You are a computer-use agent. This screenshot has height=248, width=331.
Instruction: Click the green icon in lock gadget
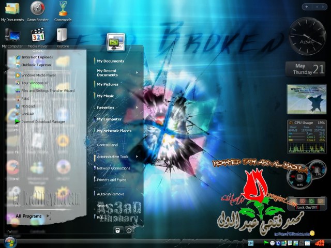pos(311,201)
